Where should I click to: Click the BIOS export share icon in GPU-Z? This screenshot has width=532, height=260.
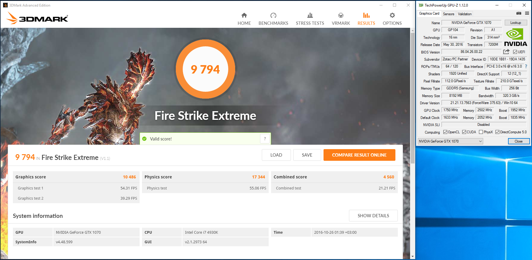tap(506, 52)
